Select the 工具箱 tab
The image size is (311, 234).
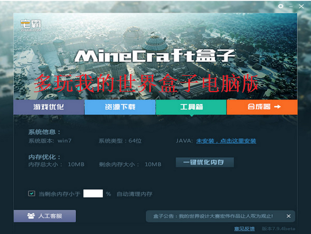191,107
